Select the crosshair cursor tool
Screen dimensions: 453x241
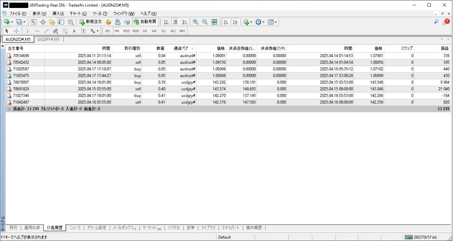tap(16, 31)
